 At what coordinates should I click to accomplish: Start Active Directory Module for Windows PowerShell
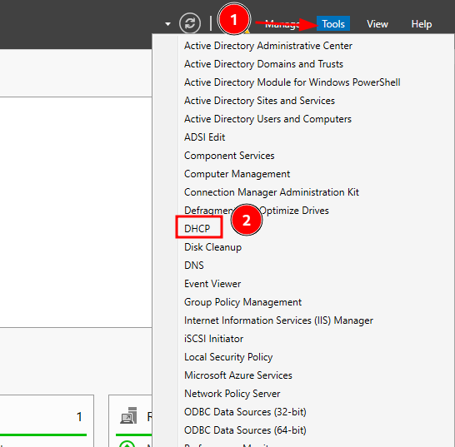[x=292, y=82]
